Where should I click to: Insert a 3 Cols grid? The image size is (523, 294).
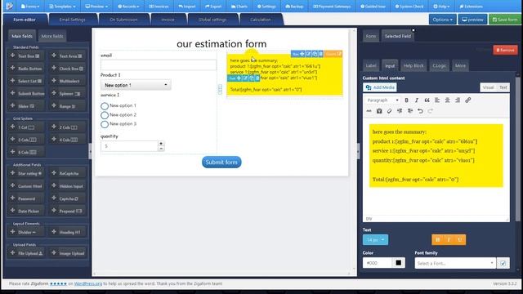(26, 140)
